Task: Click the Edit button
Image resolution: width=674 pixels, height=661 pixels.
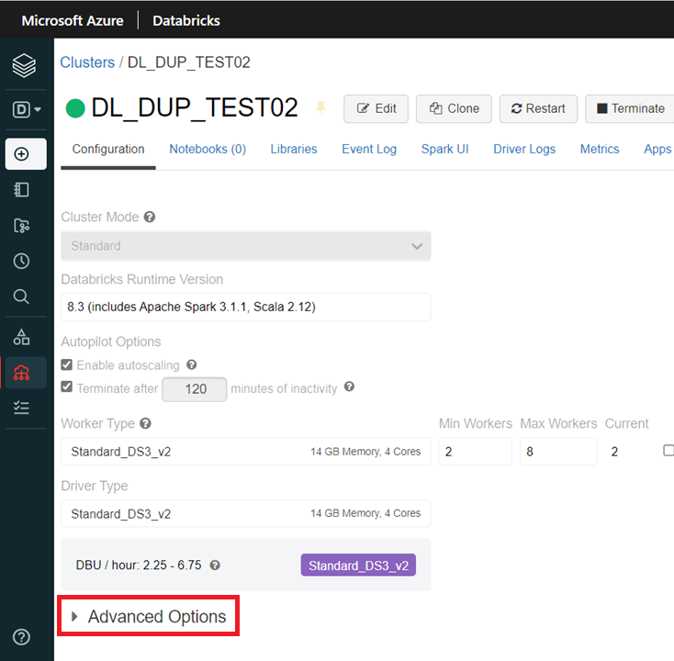Action: coord(376,108)
